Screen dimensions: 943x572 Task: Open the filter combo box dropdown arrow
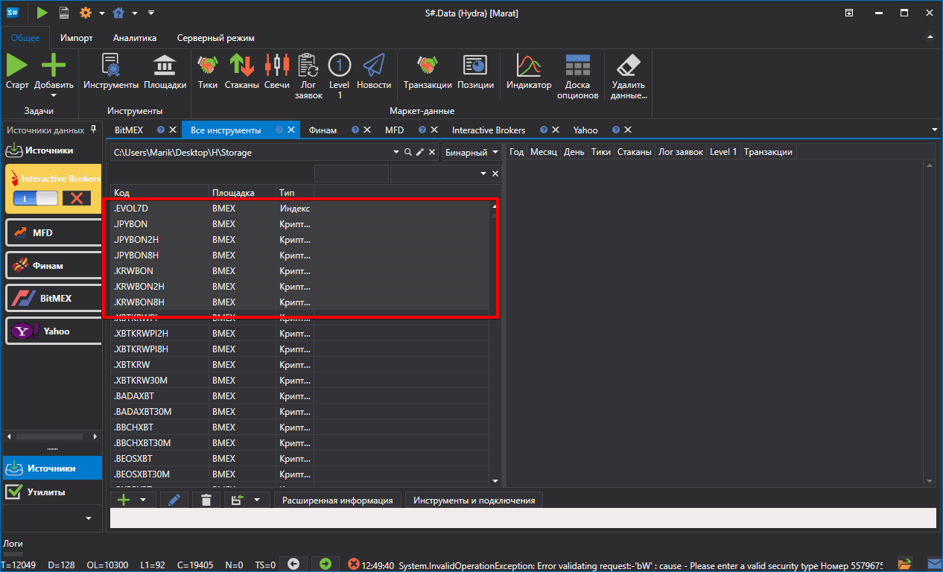click(x=483, y=174)
